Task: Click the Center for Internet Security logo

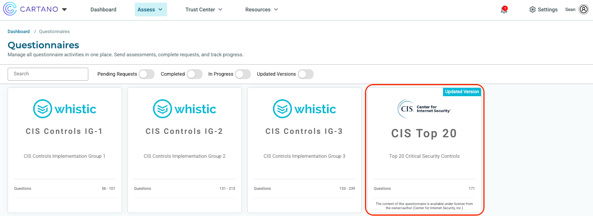Action: (x=424, y=109)
